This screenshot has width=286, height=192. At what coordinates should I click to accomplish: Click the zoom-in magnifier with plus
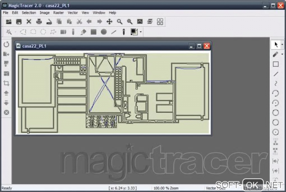pyautogui.click(x=130, y=21)
